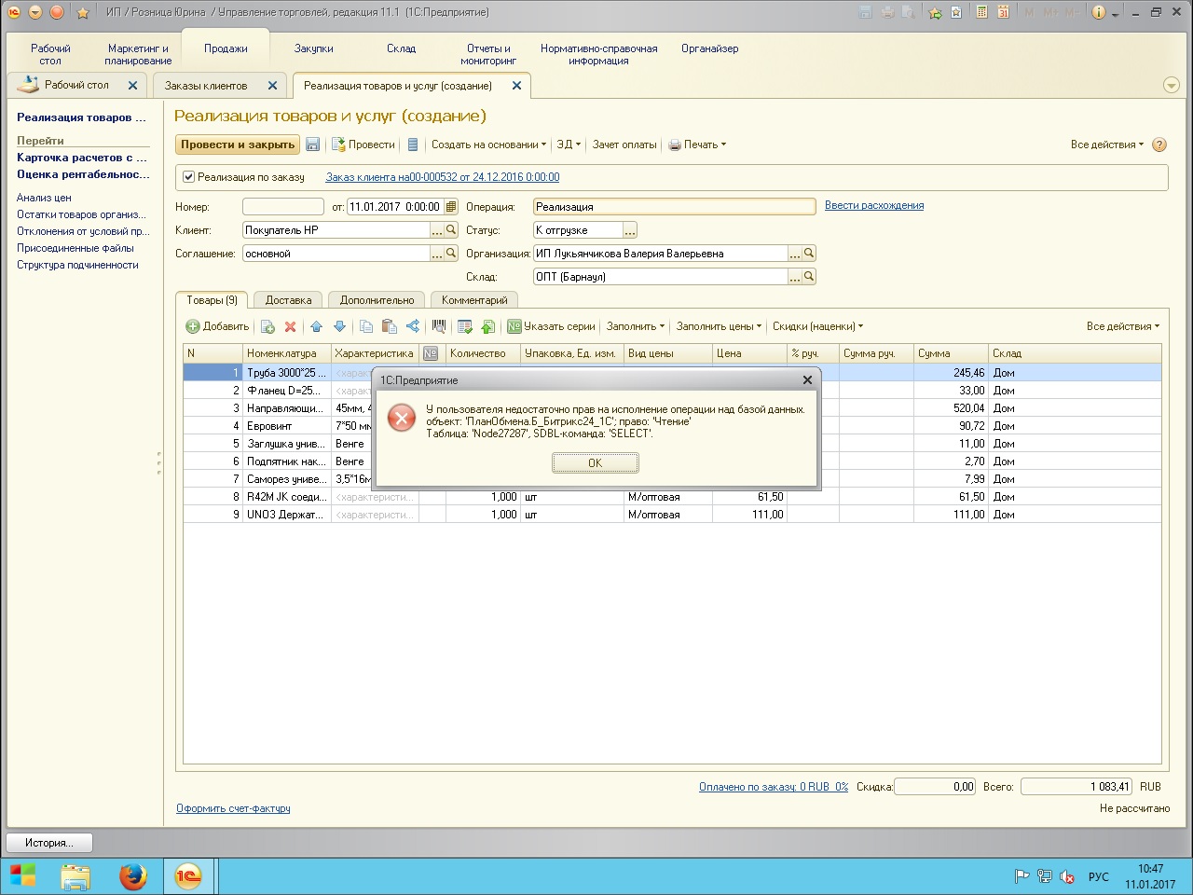Click the barcode scanner search icon
The width and height of the screenshot is (1193, 895).
point(439,327)
